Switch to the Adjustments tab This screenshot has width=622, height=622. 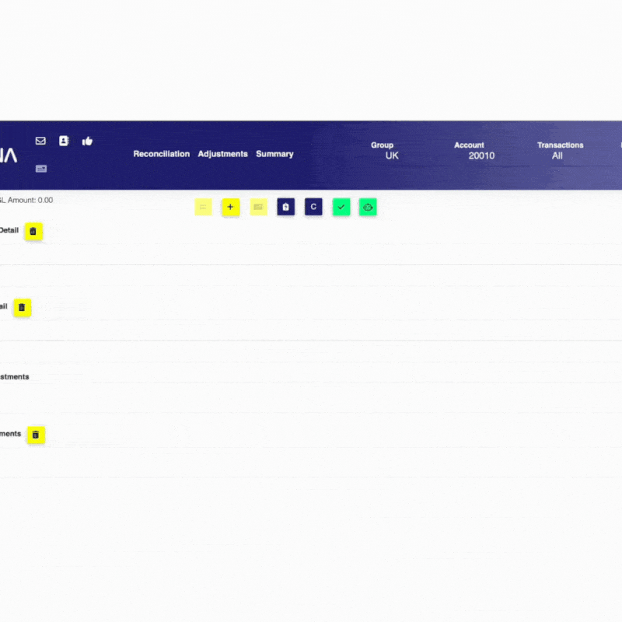pyautogui.click(x=222, y=154)
